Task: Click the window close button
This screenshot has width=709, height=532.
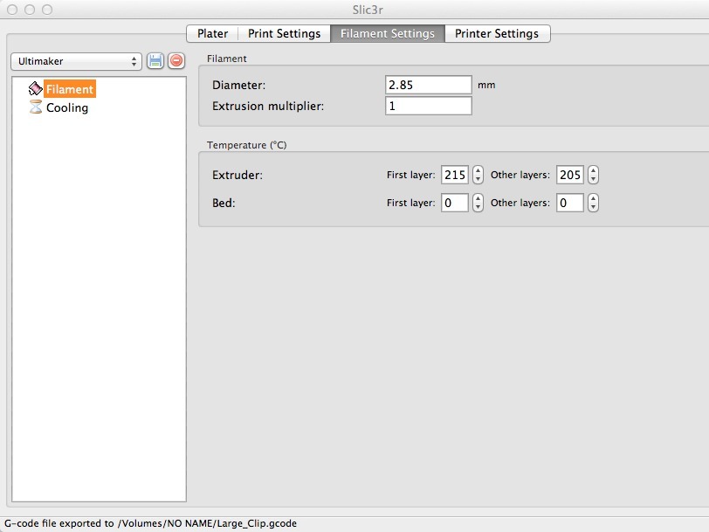Action: coord(12,10)
